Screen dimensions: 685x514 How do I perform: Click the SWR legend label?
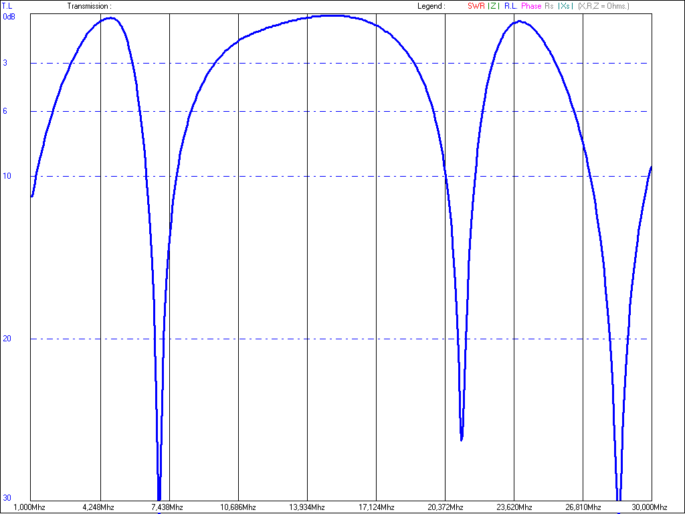pos(476,6)
